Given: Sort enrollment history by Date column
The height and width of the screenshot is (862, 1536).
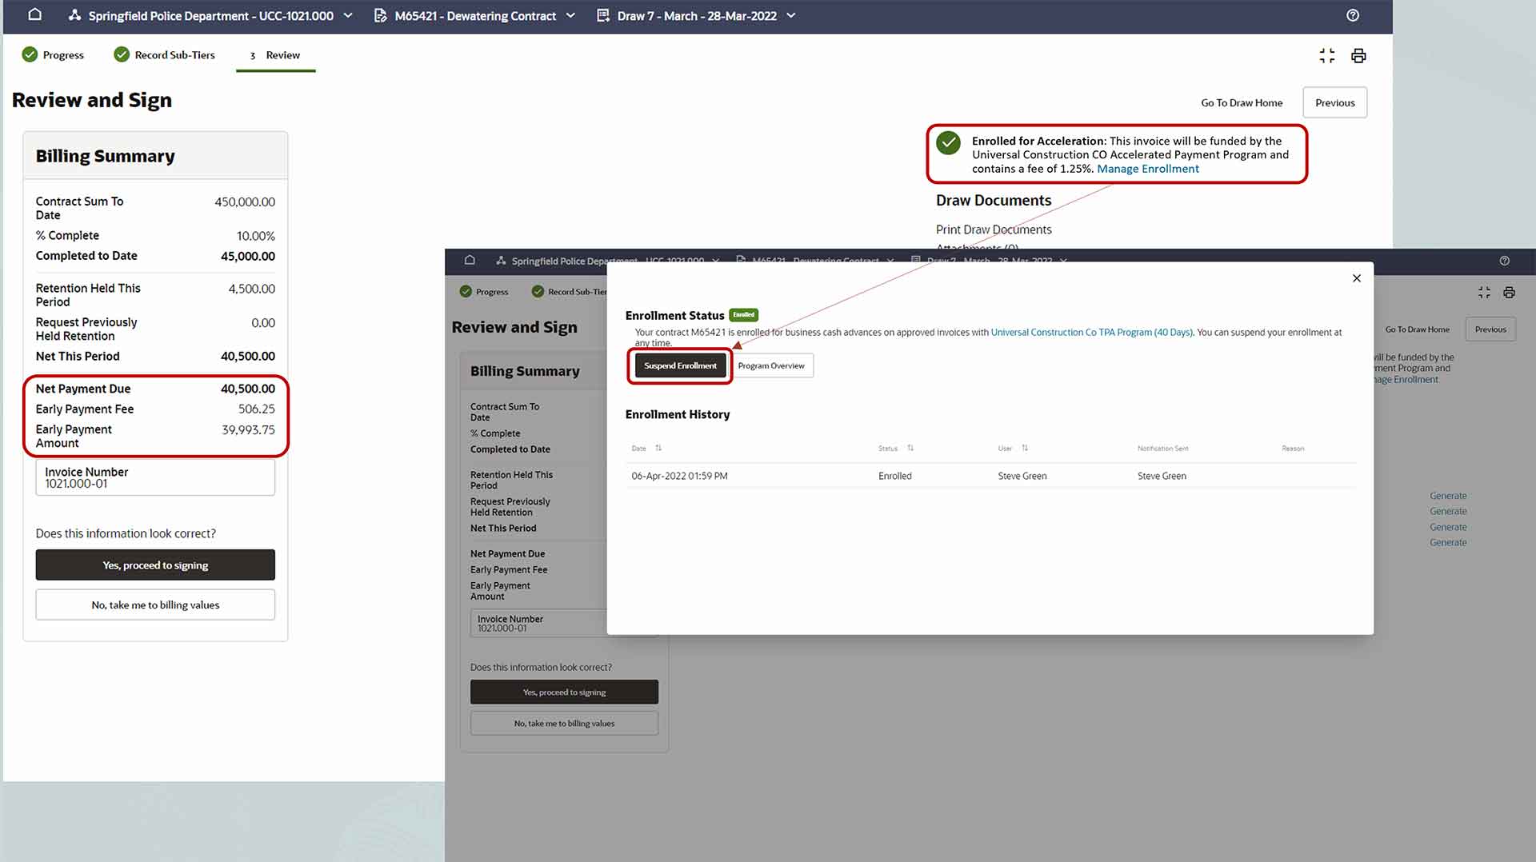Looking at the screenshot, I should click(658, 449).
